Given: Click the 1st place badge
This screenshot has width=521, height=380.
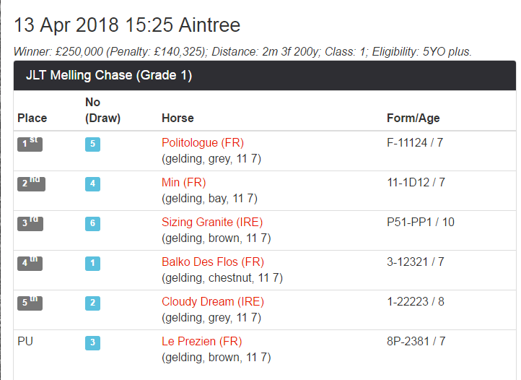Looking at the screenshot, I should 30,144.
